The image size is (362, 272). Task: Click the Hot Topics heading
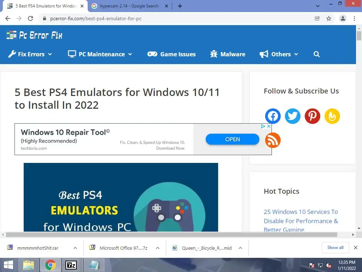point(281,191)
